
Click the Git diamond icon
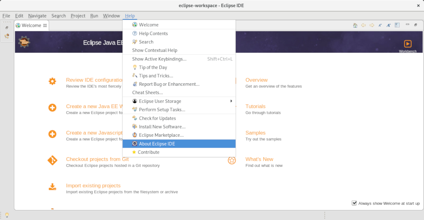(53, 160)
